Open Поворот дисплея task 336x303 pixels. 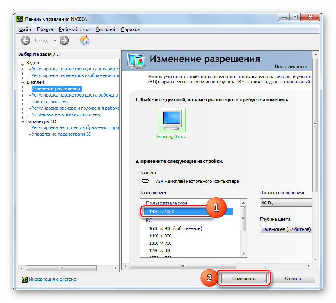pos(49,101)
